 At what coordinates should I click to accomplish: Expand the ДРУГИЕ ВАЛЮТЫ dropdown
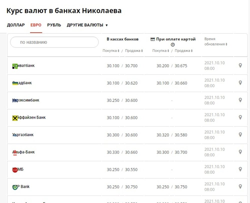tap(87, 25)
